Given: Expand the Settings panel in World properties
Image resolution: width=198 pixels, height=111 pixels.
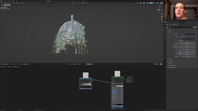Looking at the screenshot, I should 170,63.
